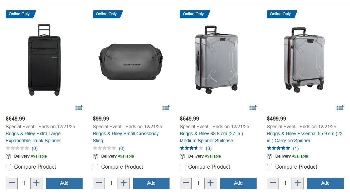The width and height of the screenshot is (350, 195).
Task: Add the Small Crossbody Sling to cart
Action: [x=151, y=183]
